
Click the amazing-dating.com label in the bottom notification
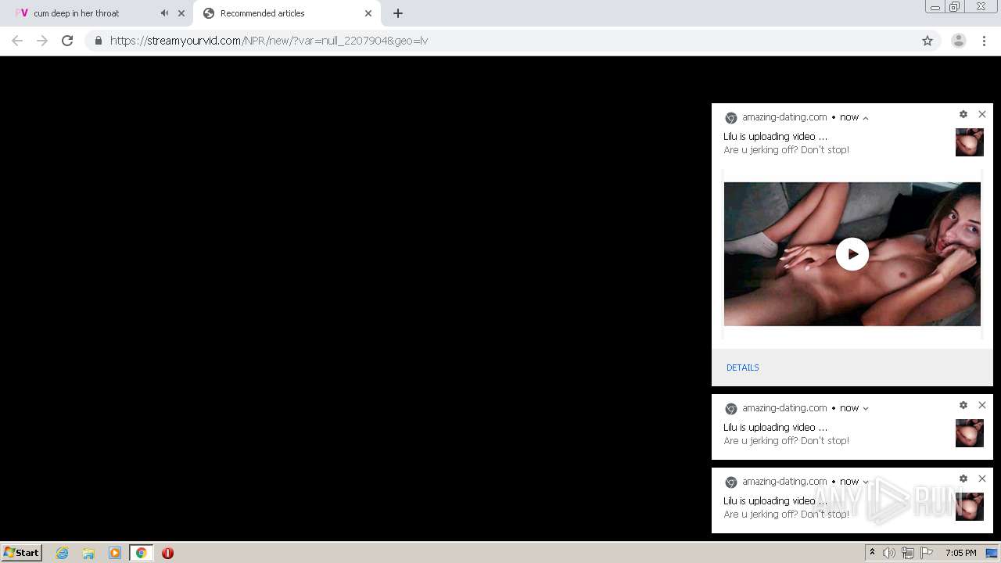(x=784, y=482)
